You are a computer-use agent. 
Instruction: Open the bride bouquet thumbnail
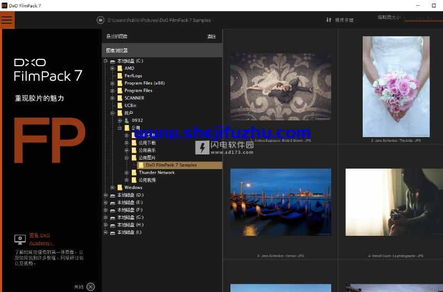[x=396, y=87]
